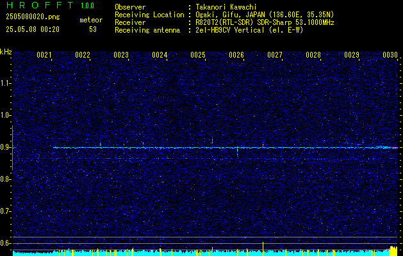The height and width of the screenshot is (256, 403).
Task: Click the tall yellow spike near 0027 in power graph
Action: pyautogui.click(x=263, y=248)
